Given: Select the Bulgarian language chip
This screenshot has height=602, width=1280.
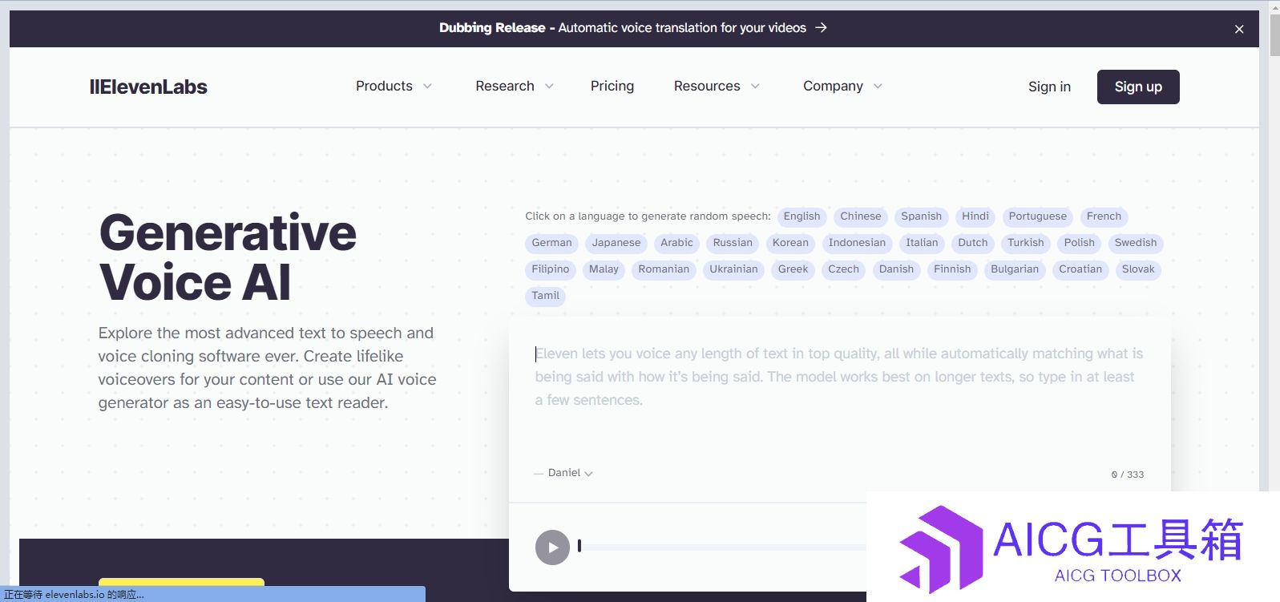Looking at the screenshot, I should 1015,269.
